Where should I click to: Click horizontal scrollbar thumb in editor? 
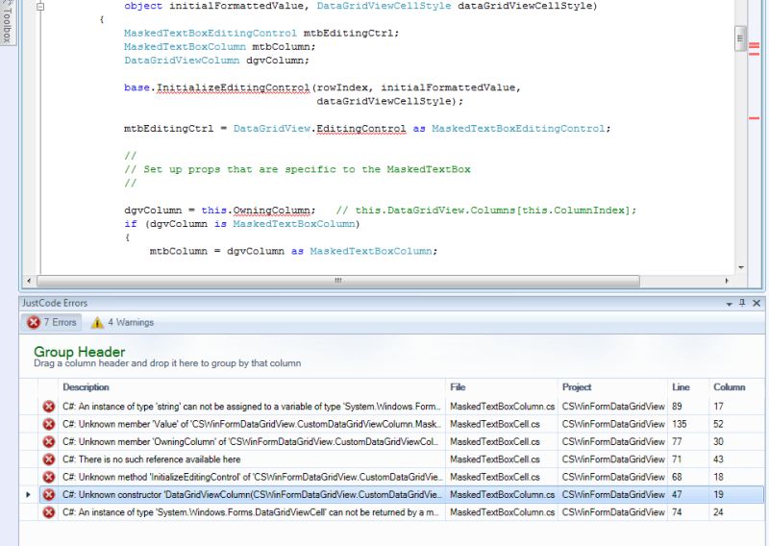click(338, 281)
